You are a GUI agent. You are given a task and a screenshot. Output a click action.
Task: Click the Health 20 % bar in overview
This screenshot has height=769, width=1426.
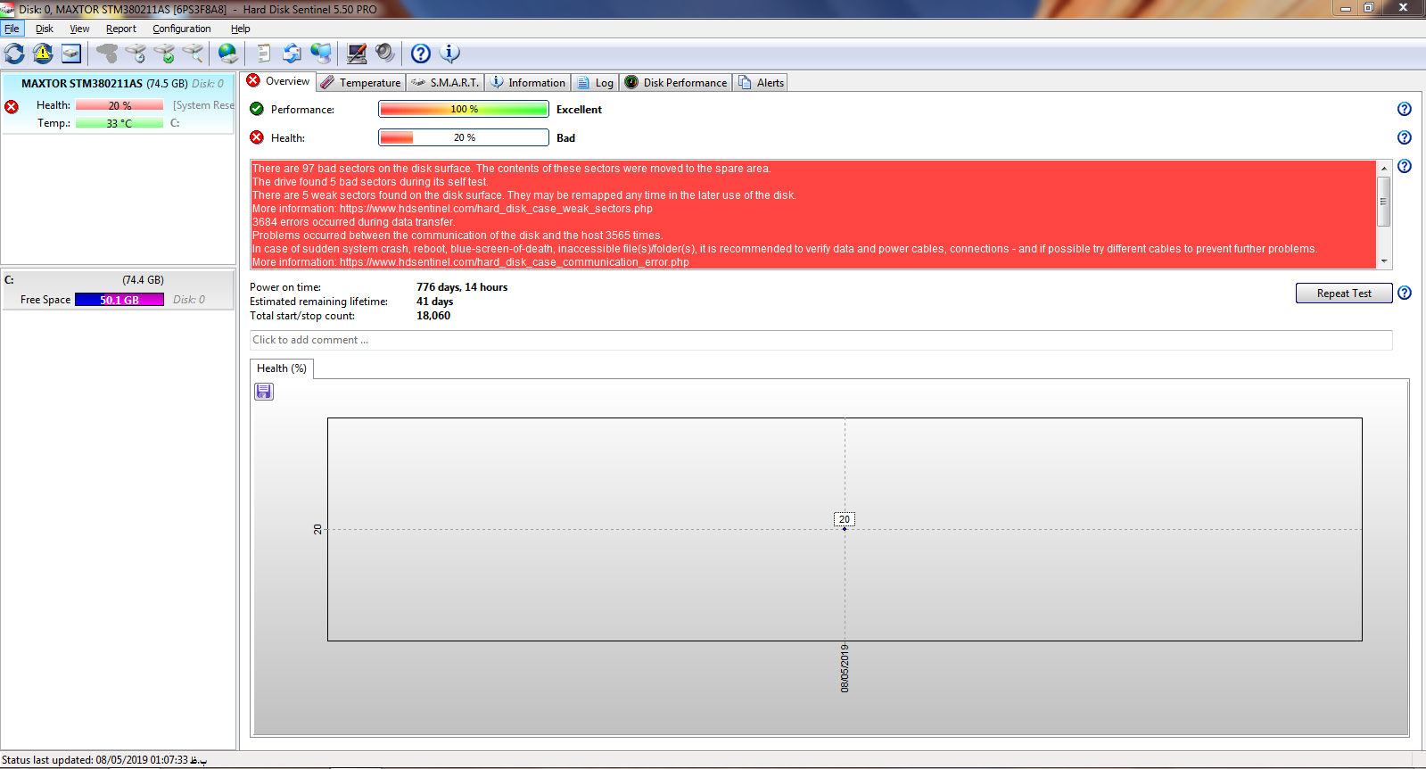(464, 137)
